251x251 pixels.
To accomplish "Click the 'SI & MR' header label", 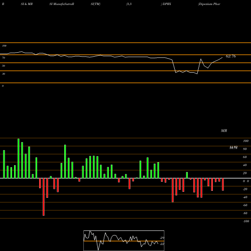I will click(x=27, y=4).
